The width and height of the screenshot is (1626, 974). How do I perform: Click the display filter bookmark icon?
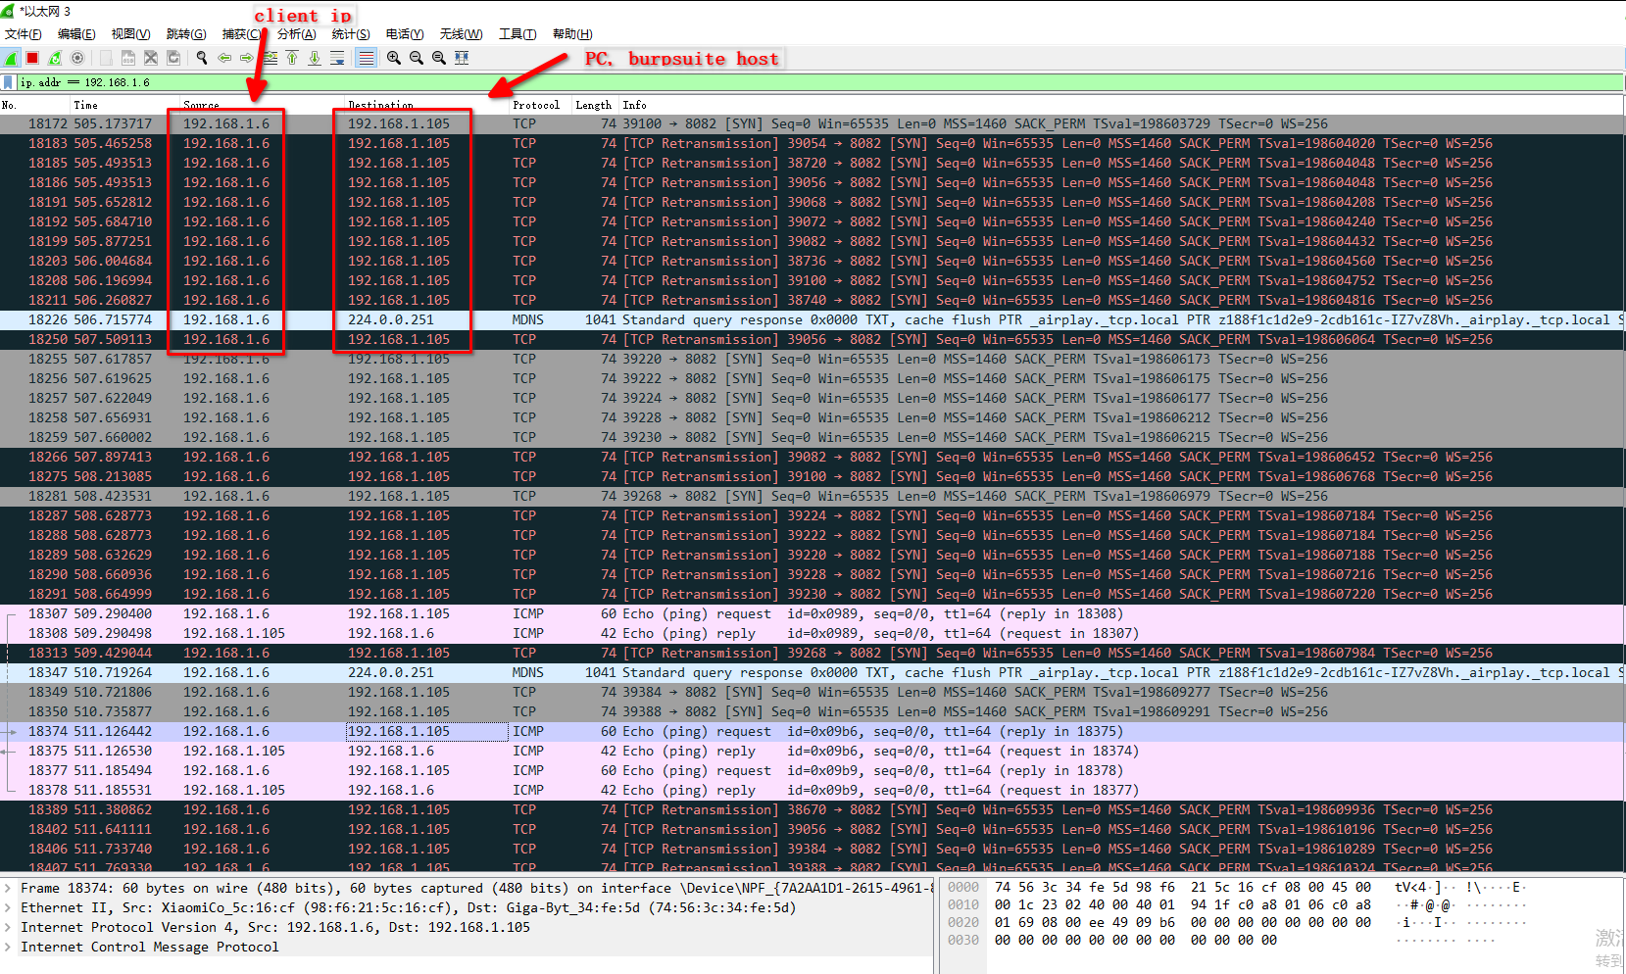[x=9, y=82]
